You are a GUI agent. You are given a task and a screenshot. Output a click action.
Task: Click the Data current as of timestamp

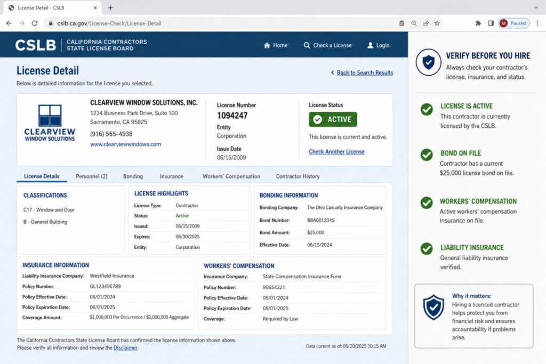[346, 346]
